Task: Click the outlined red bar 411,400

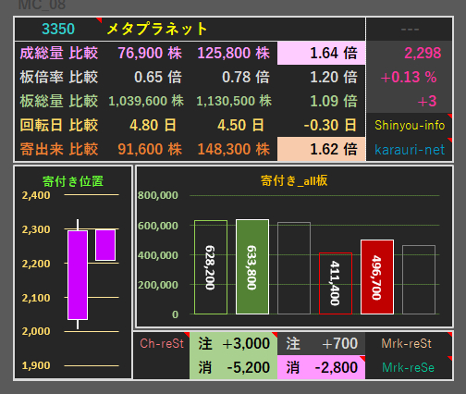Action: (x=336, y=283)
